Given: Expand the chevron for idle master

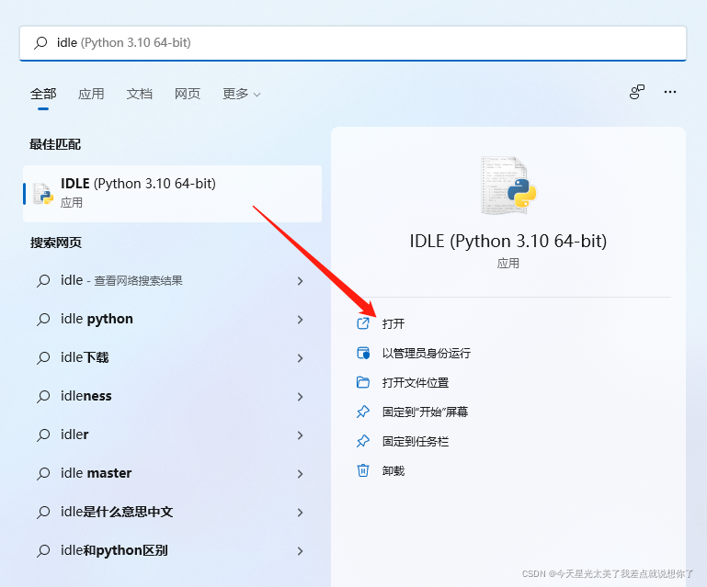Looking at the screenshot, I should point(301,474).
